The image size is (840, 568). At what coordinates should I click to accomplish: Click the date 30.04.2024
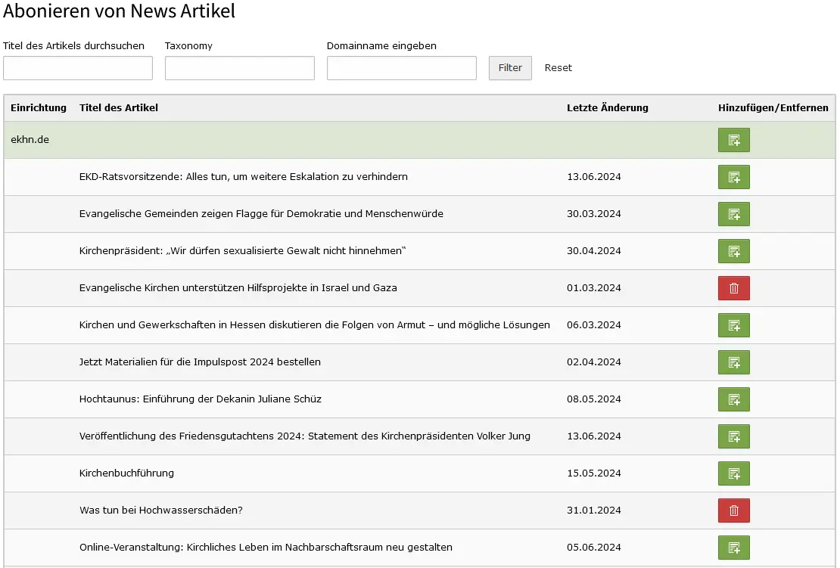[593, 250]
